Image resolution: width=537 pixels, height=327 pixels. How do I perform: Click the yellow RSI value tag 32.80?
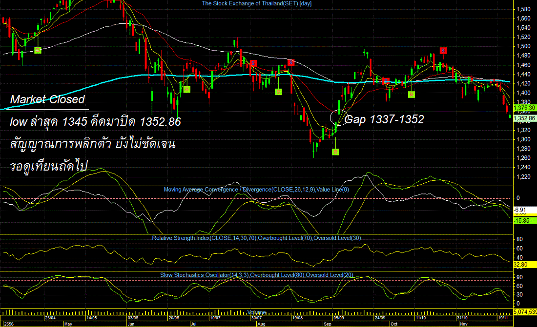click(525, 265)
